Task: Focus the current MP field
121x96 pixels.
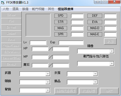Action: [x=40, y=57]
